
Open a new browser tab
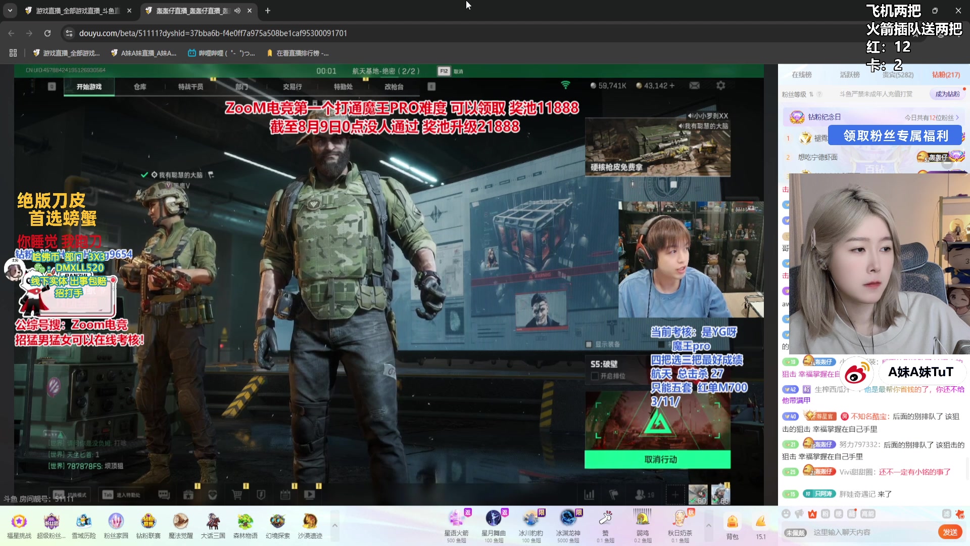click(x=268, y=11)
